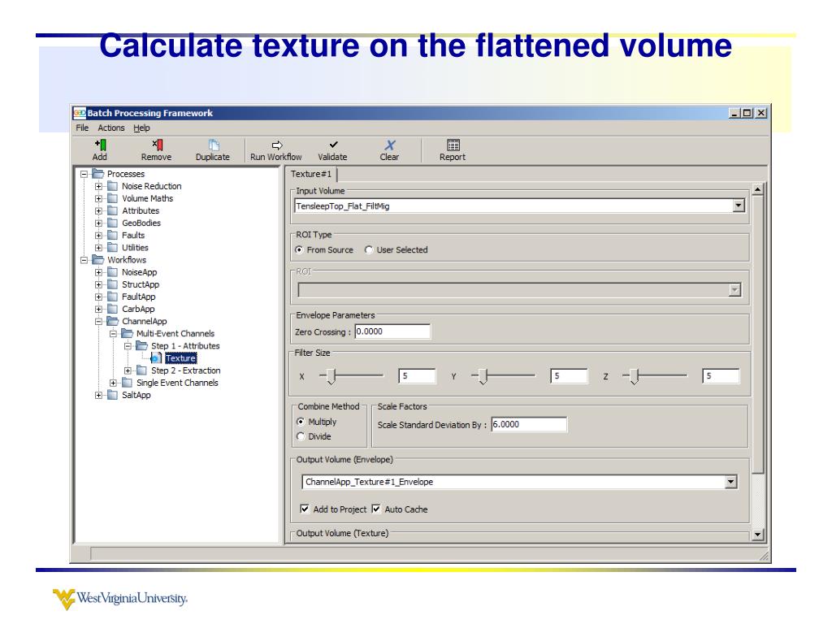The width and height of the screenshot is (832, 624).
Task: Click the Validate checkmark icon
Action: [x=333, y=145]
